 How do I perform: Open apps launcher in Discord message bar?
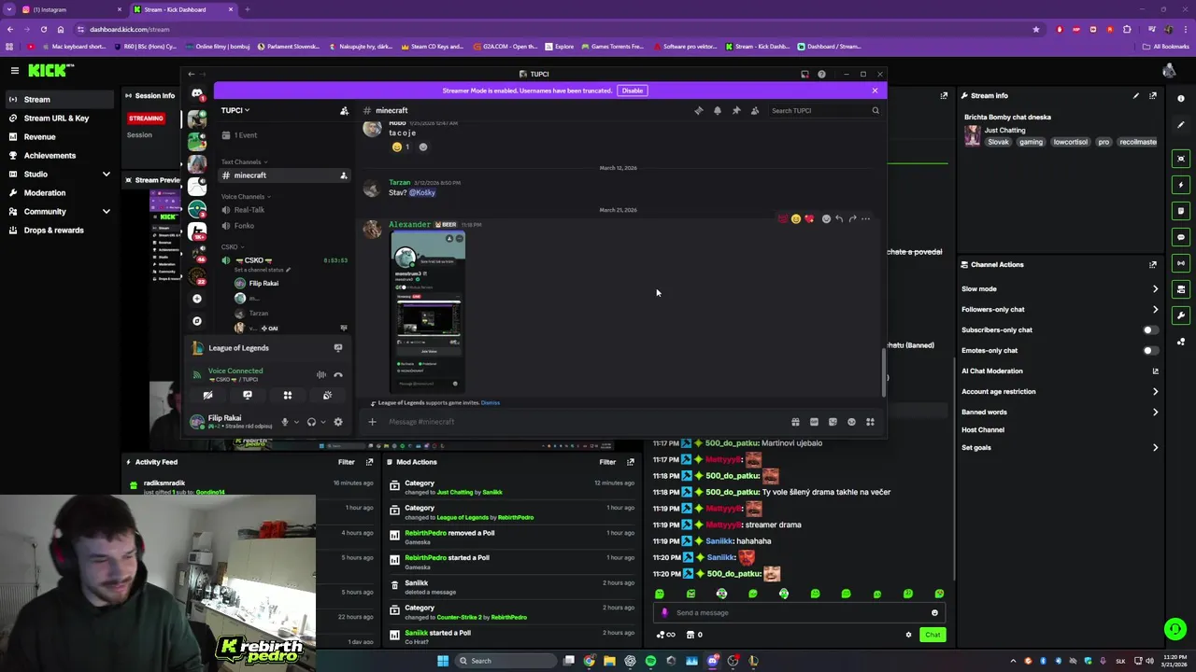coord(870,422)
